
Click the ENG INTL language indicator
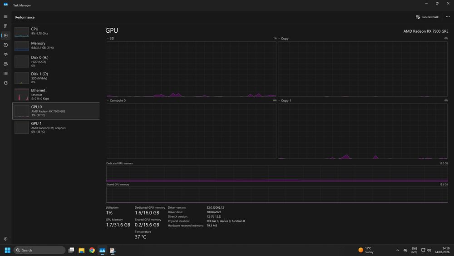click(x=415, y=250)
